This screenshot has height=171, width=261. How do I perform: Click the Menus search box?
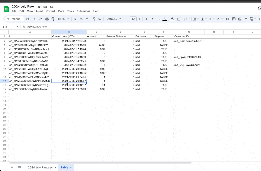[14, 19]
